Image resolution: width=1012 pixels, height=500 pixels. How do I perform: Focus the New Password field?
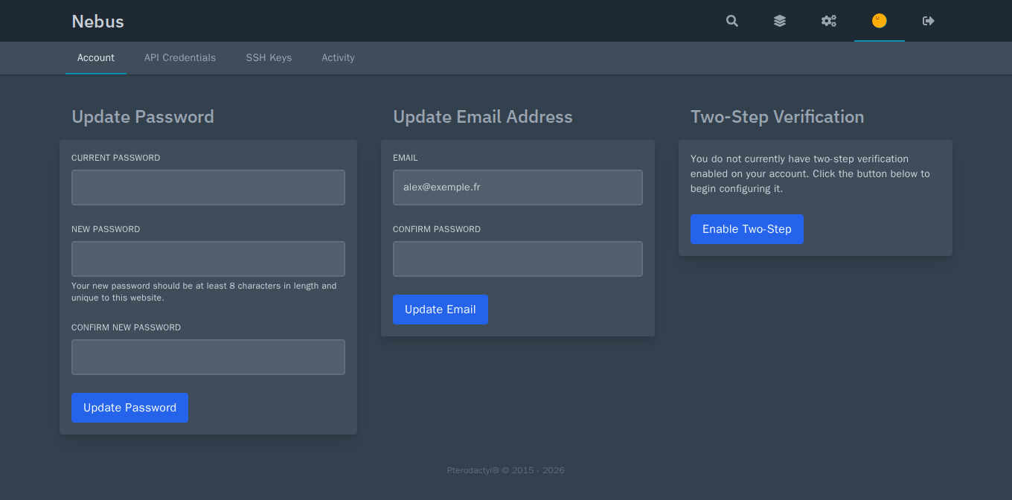tap(208, 259)
